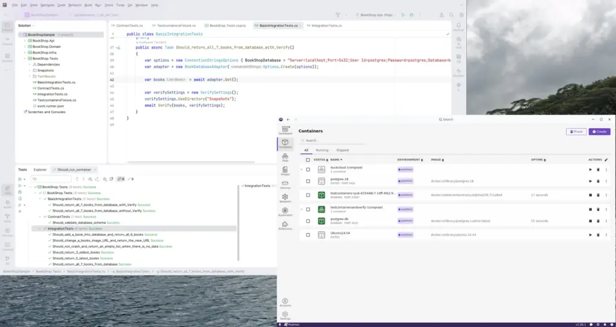
Task: Stop the postgres-db container
Action: 590,221
